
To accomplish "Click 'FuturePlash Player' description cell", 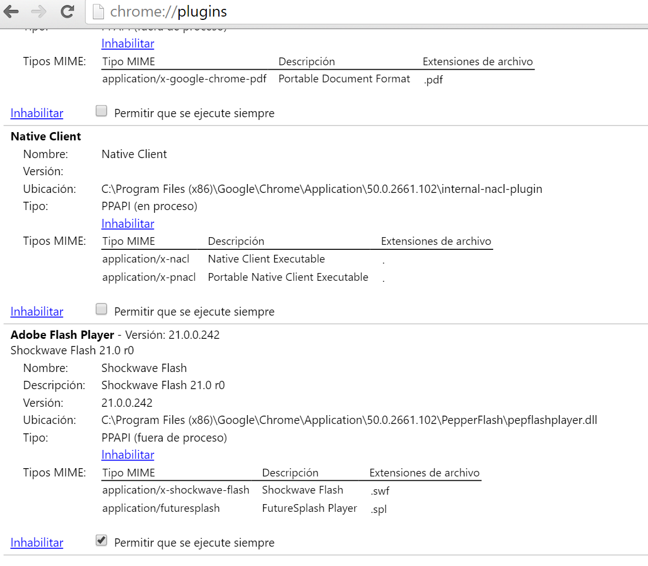I will (310, 508).
